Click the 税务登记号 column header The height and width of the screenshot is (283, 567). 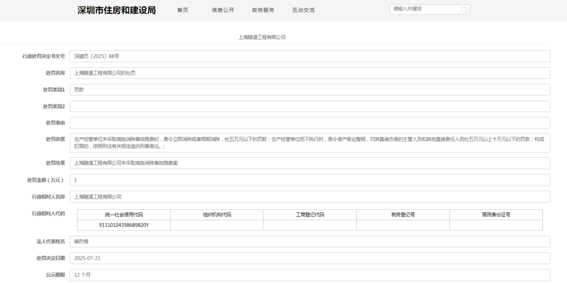click(x=403, y=215)
